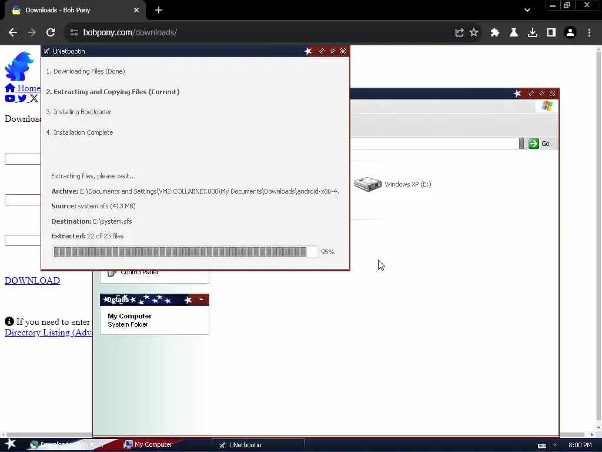Click the star button on My Computer title bar
The width and height of the screenshot is (602, 452).
coord(517,94)
